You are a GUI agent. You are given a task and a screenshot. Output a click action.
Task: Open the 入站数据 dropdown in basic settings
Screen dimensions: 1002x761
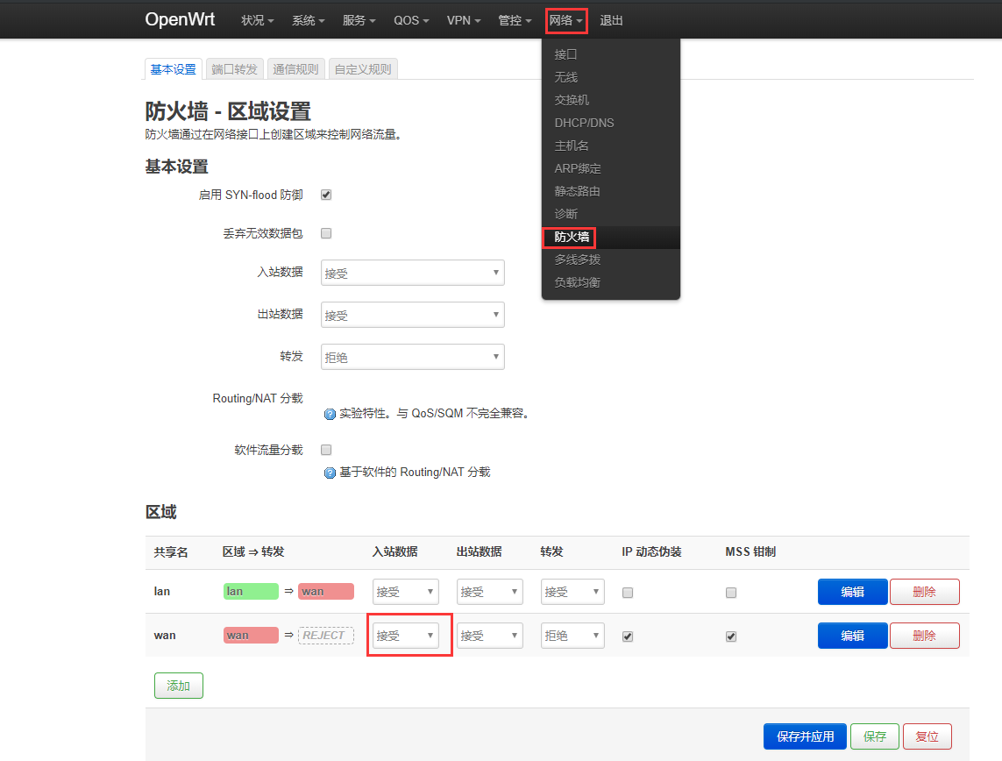[x=412, y=273]
